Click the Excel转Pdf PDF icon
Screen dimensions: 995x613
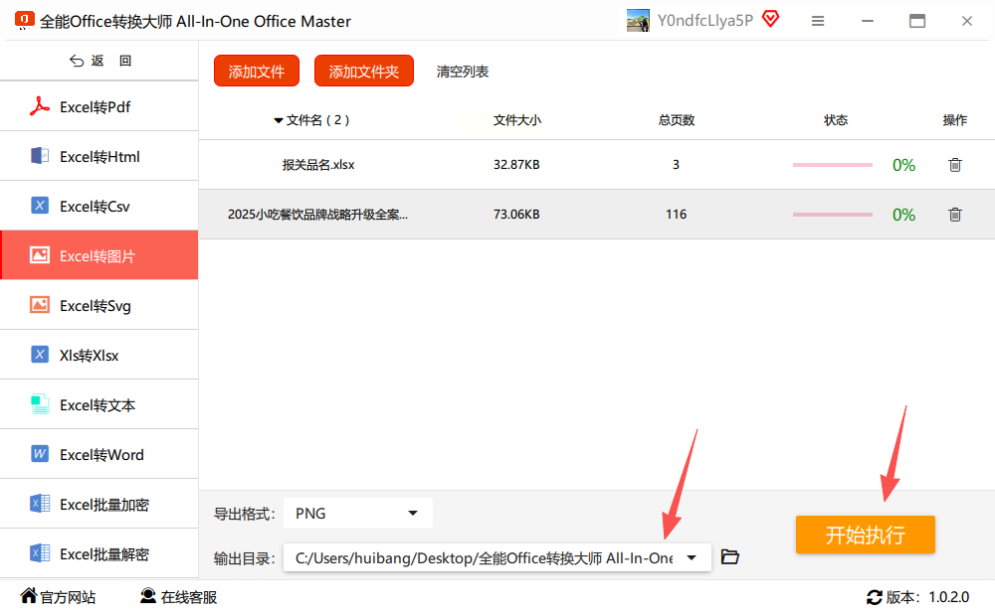[x=40, y=106]
